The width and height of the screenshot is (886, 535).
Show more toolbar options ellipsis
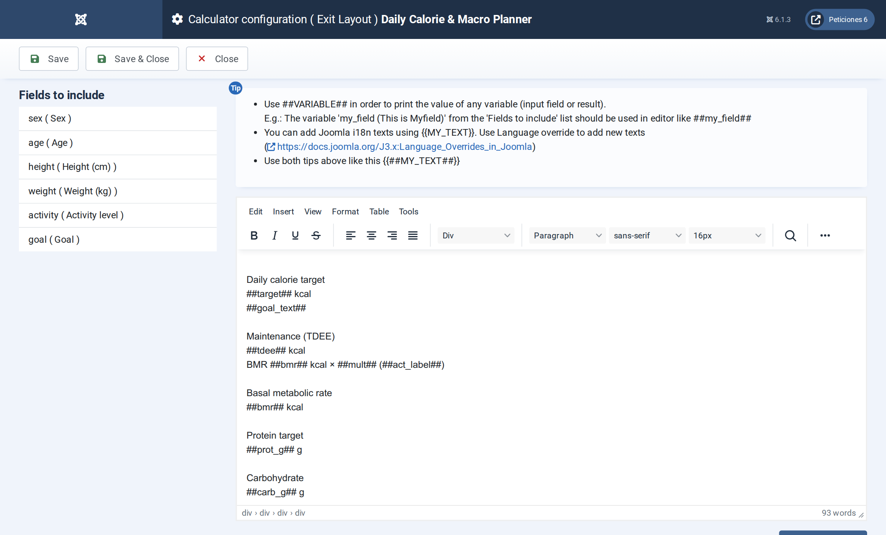point(825,235)
